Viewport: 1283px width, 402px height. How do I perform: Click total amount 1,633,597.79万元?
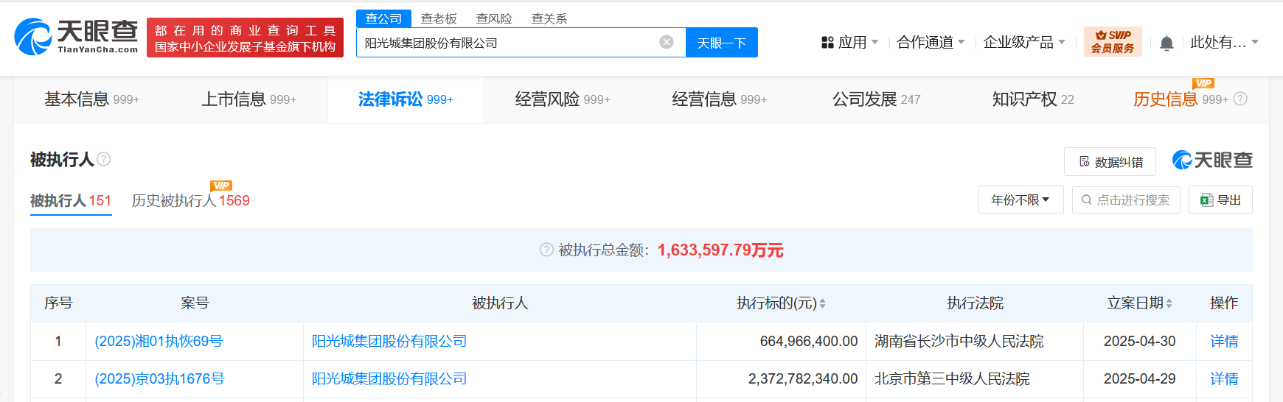point(720,250)
